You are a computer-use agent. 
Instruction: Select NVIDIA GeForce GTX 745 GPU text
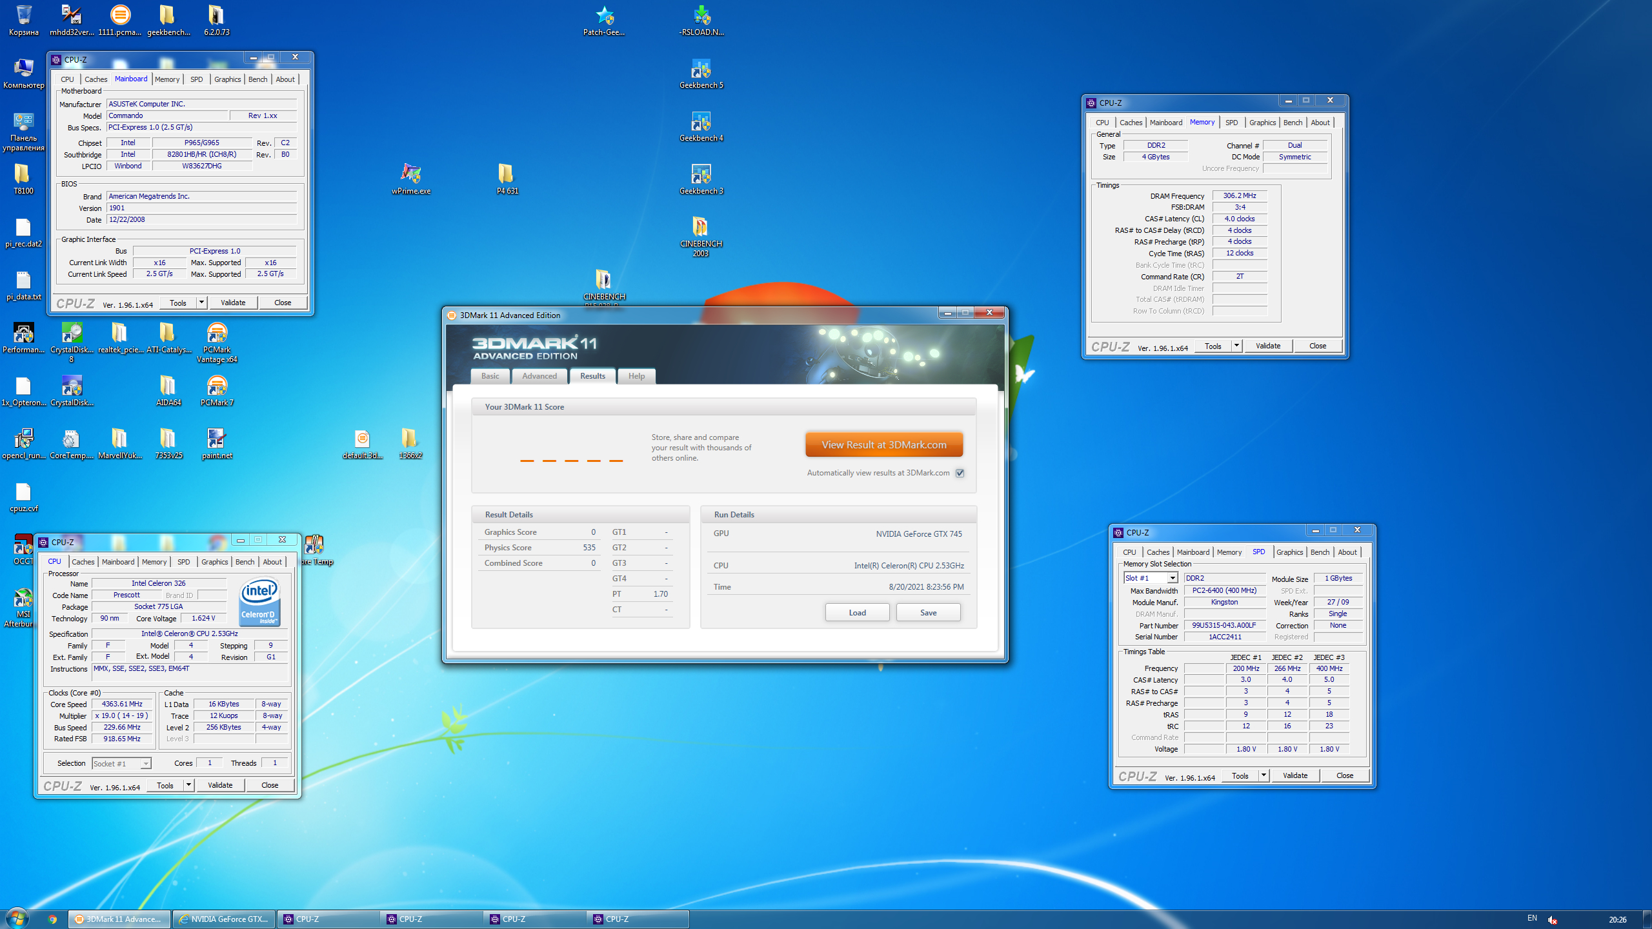coord(919,534)
